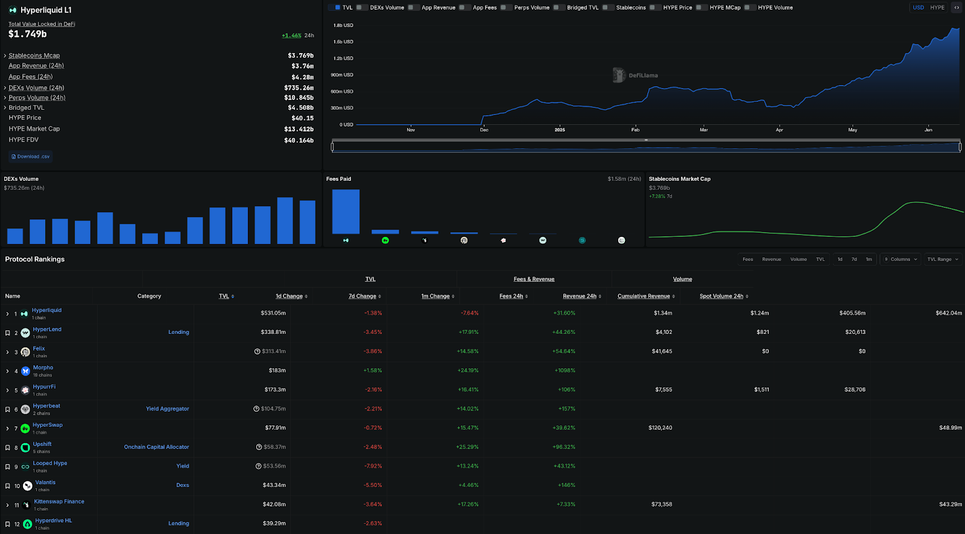Bookmark the Valantis protocol row
Viewport: 965px width, 534px height.
click(x=7, y=486)
